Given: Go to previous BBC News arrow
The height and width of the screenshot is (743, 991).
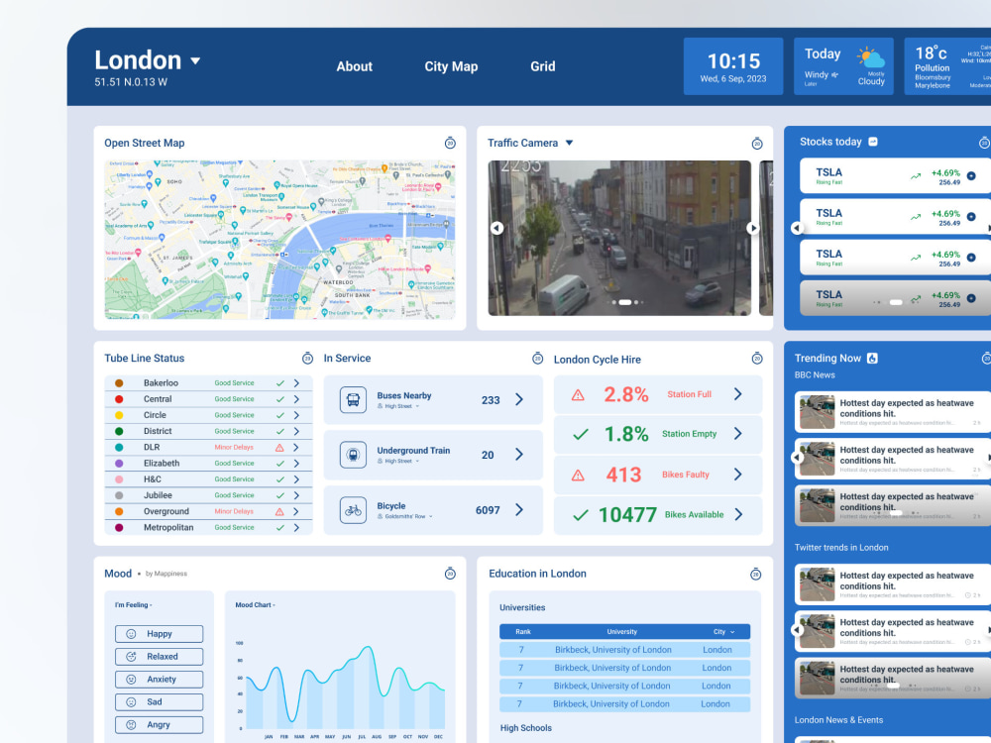Looking at the screenshot, I should (797, 457).
